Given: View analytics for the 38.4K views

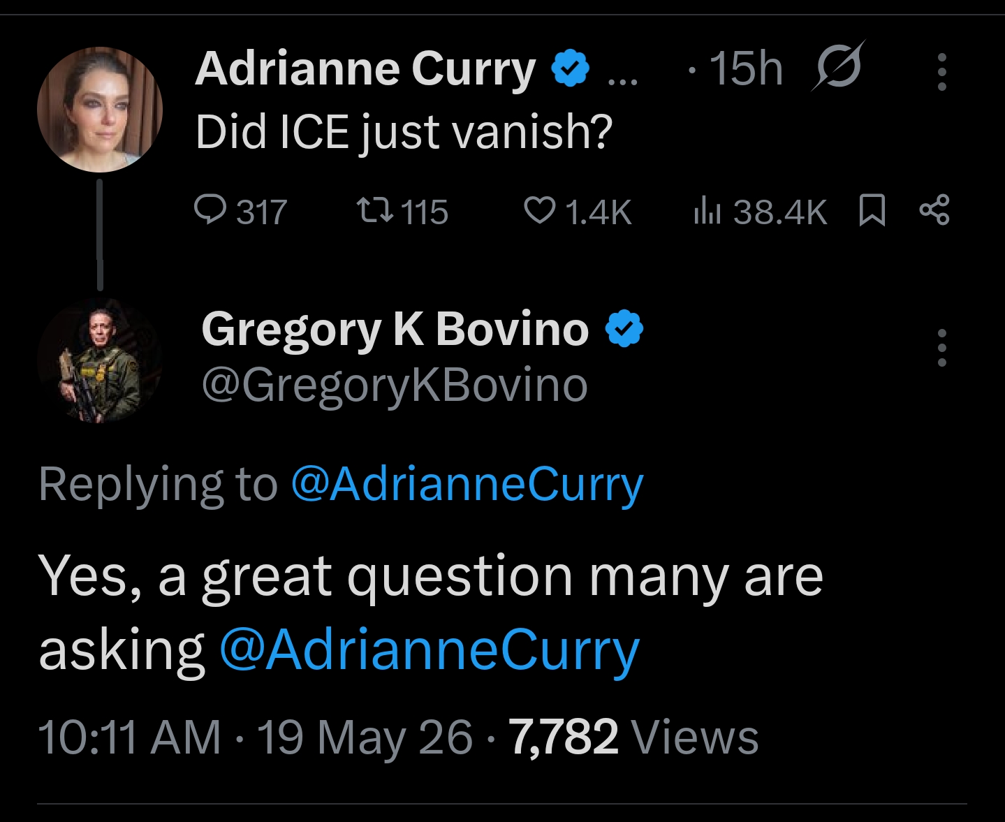Looking at the screenshot, I should tap(760, 211).
